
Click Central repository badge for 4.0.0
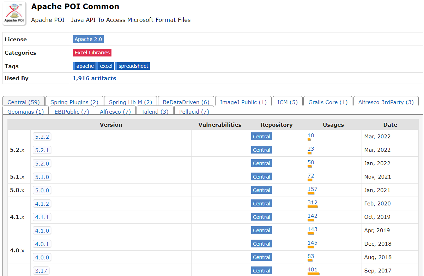[261, 257]
